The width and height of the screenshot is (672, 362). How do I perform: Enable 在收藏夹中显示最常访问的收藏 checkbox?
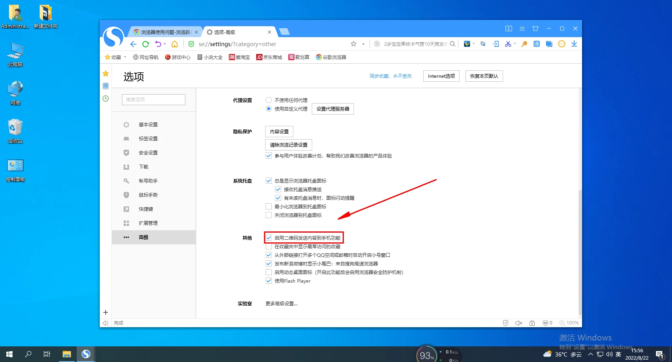point(269,246)
